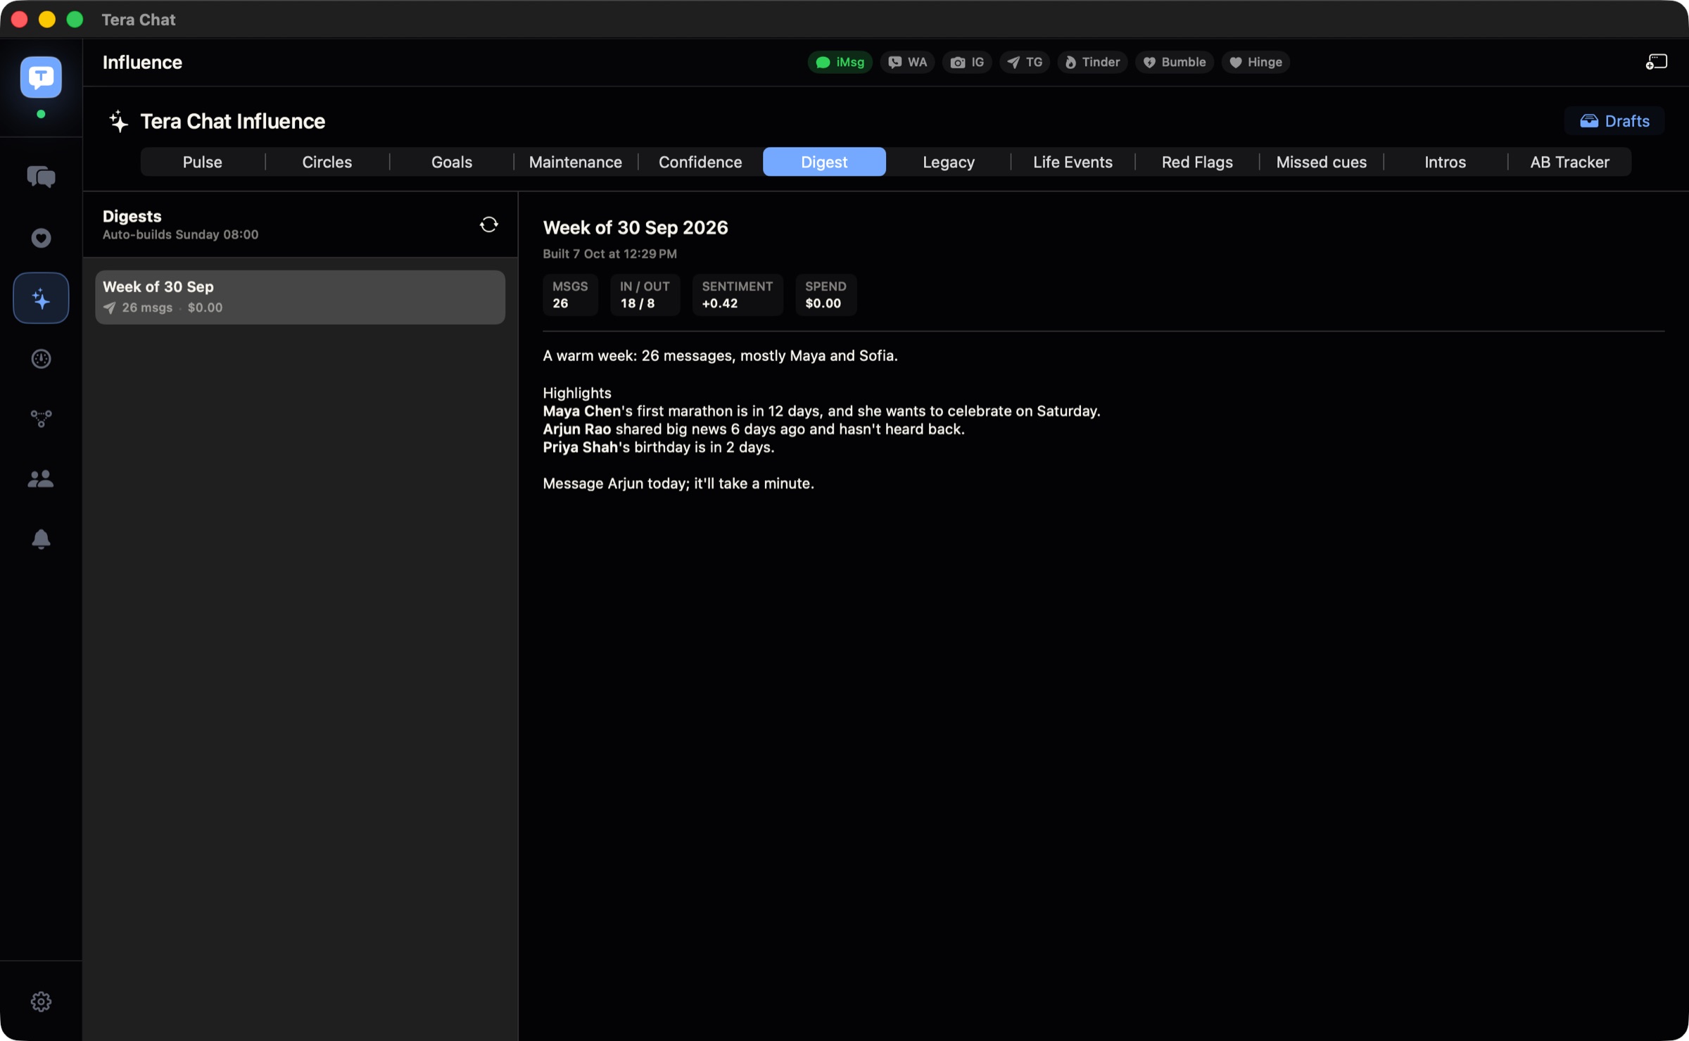This screenshot has height=1041, width=1689.
Task: Toggle the WA platform filter
Action: pyautogui.click(x=907, y=62)
